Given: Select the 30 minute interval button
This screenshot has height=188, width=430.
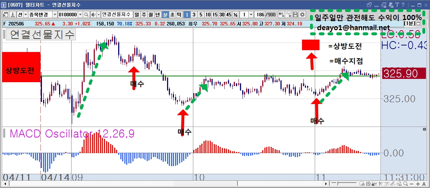Looking at the screenshot, I should pyautogui.click(x=222, y=15).
